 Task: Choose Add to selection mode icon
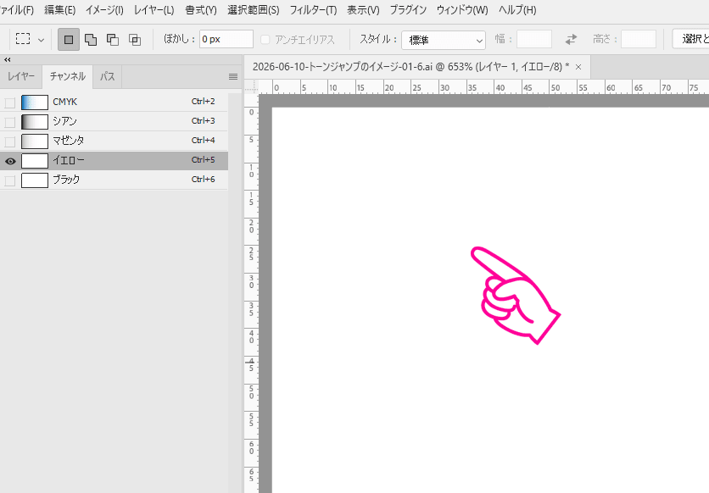point(91,40)
